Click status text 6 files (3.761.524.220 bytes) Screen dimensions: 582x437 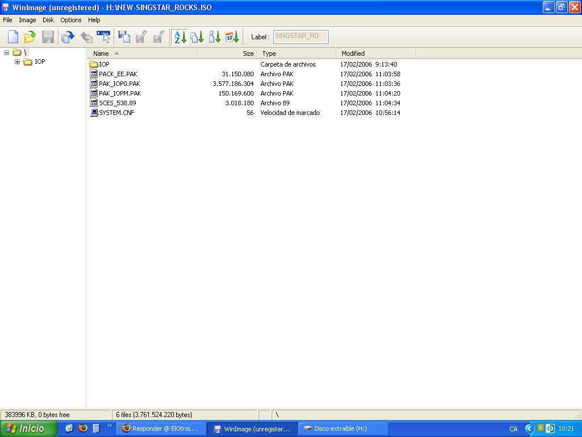154,415
